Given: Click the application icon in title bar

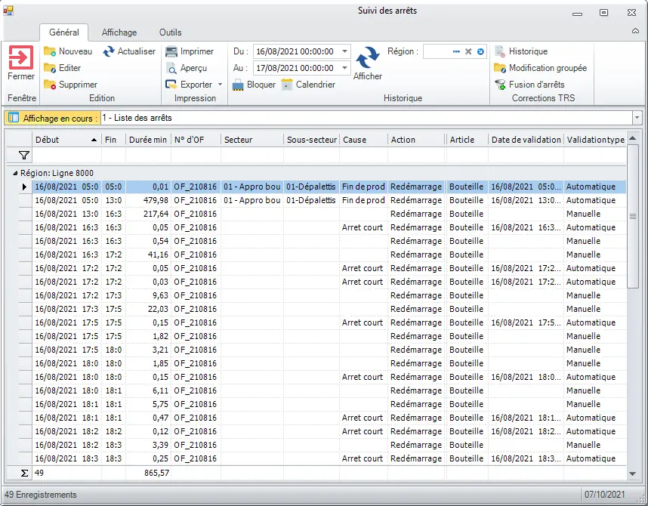Looking at the screenshot, I should point(8,11).
